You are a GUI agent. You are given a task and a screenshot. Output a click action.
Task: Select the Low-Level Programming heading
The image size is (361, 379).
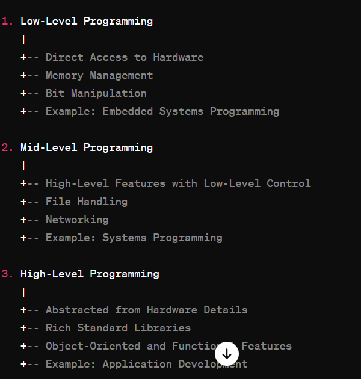87,22
